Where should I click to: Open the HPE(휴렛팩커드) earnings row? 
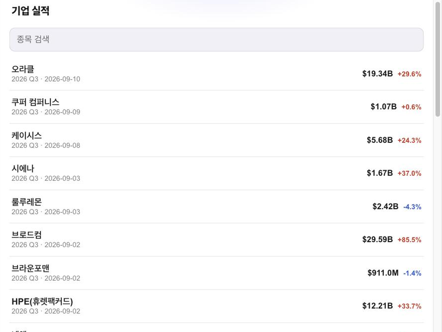(x=216, y=306)
